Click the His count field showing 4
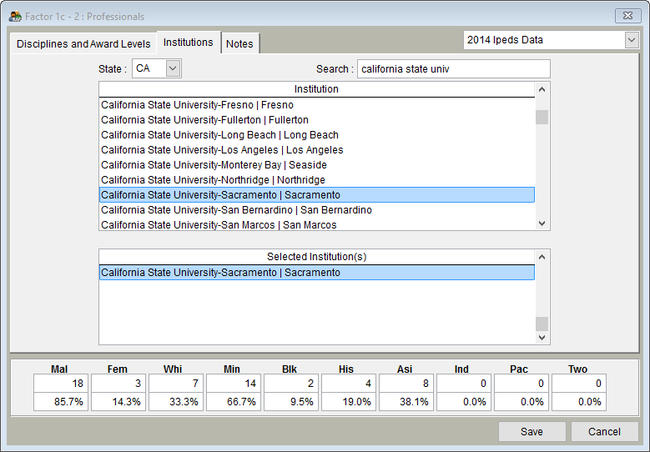Image resolution: width=650 pixels, height=452 pixels. pyautogui.click(x=349, y=384)
